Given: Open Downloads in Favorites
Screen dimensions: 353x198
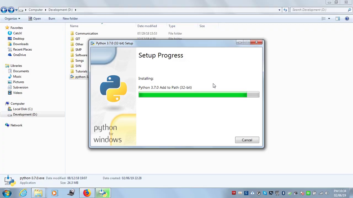Looking at the screenshot, I should (21, 44).
